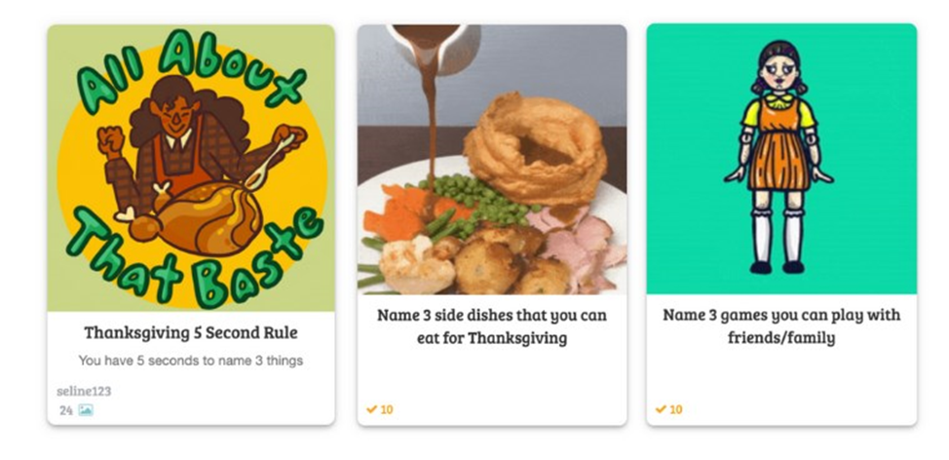The width and height of the screenshot is (949, 460).
Task: Open the Thanksgiving 5 Second Rule title
Action: pyautogui.click(x=191, y=333)
